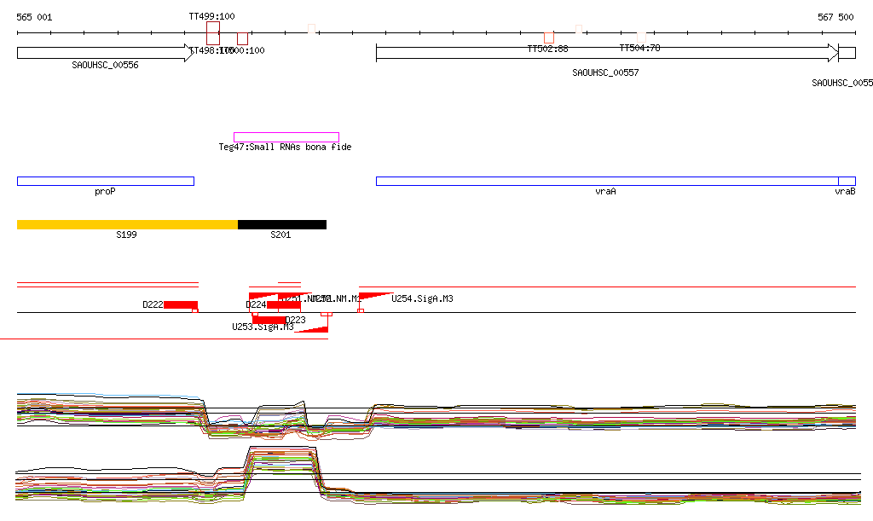The width and height of the screenshot is (873, 521).
Task: Click the TT502:88 terminator box
Action: pos(549,38)
